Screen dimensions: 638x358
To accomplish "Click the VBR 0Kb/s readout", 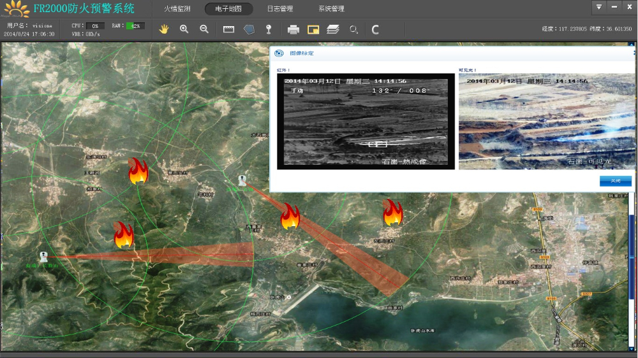I will click(85, 34).
